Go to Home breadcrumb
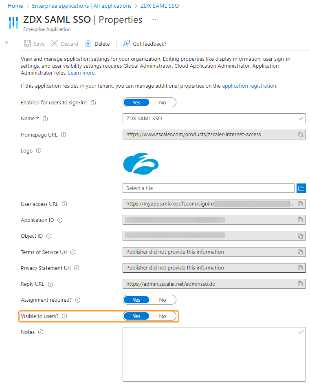Screen dimensions: 310x391 pos(15,6)
